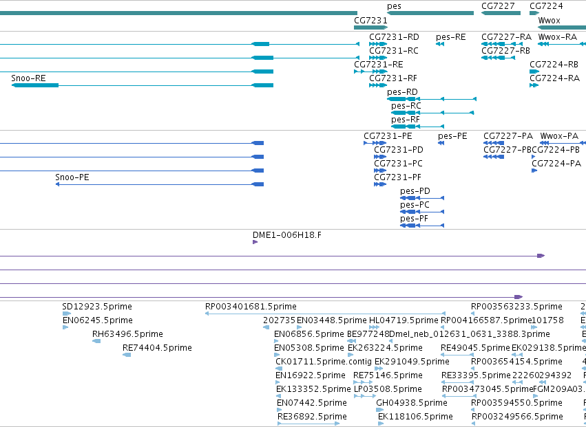Select protein CG7231-PD

(x=380, y=157)
